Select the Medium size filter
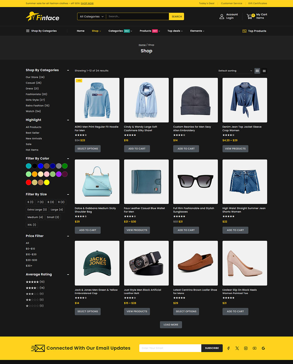293x364 pixels. pyautogui.click(x=35, y=217)
